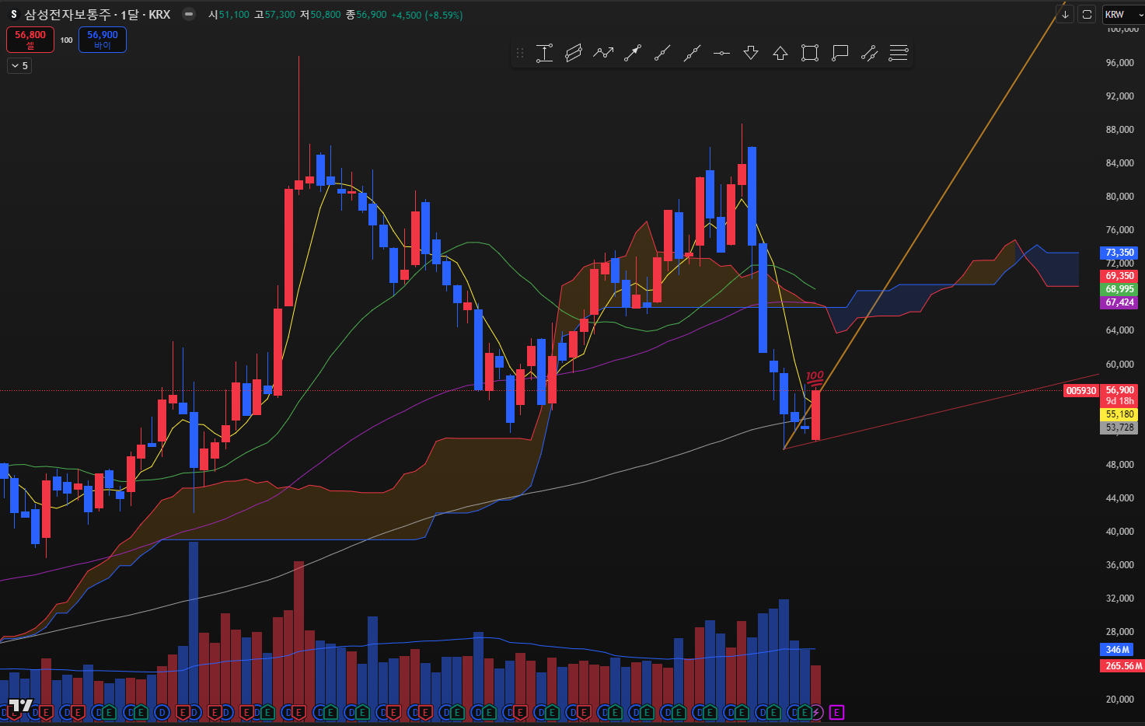Click the 005930 ticker price label
Screen dimensions: 1145x726
(1081, 391)
